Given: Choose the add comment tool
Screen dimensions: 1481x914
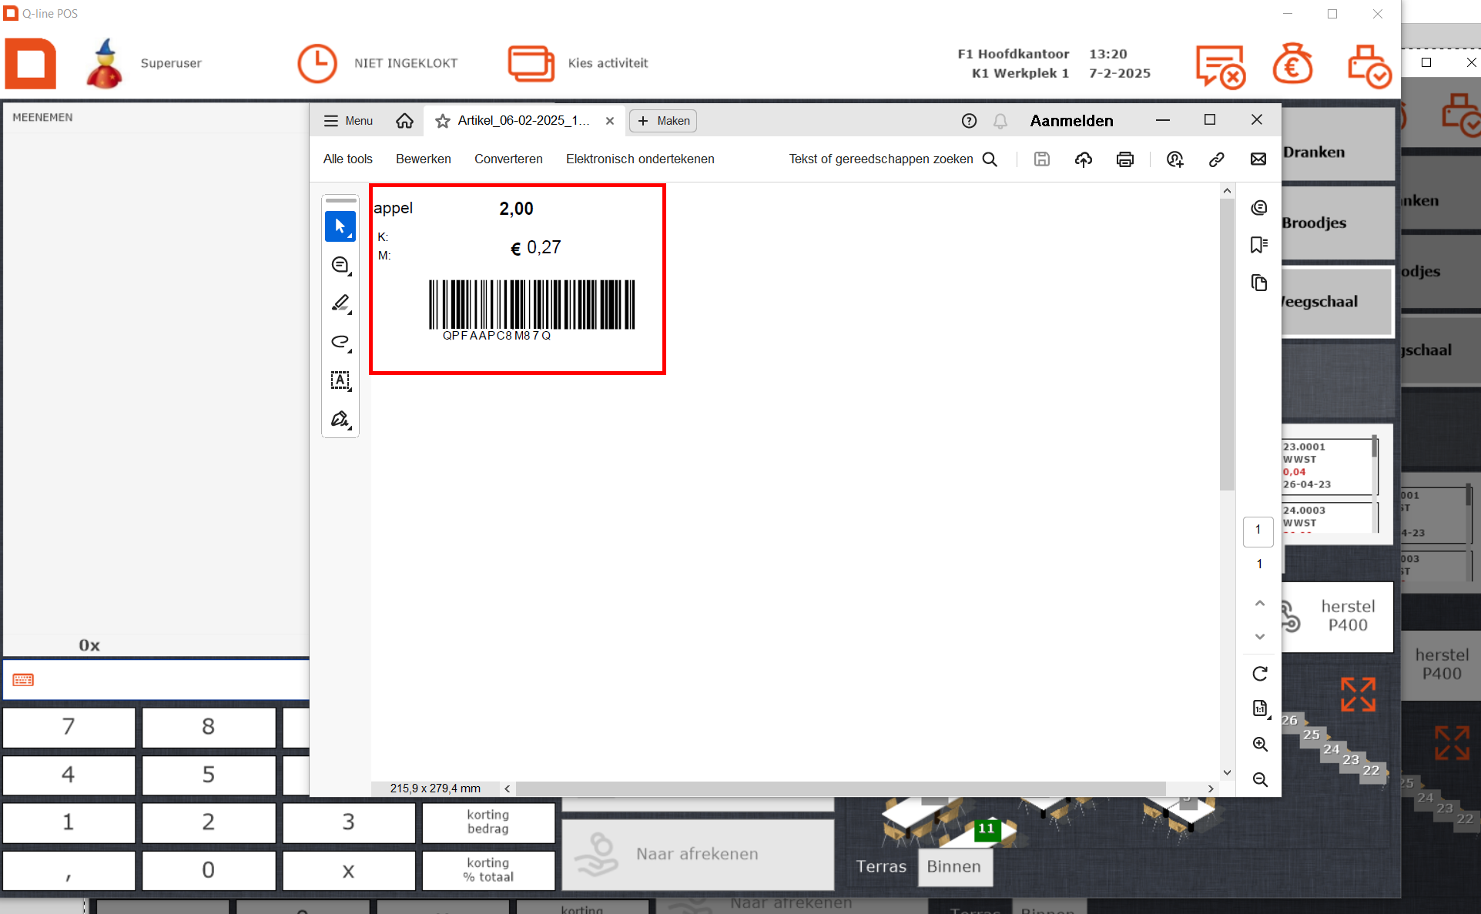Looking at the screenshot, I should [340, 265].
